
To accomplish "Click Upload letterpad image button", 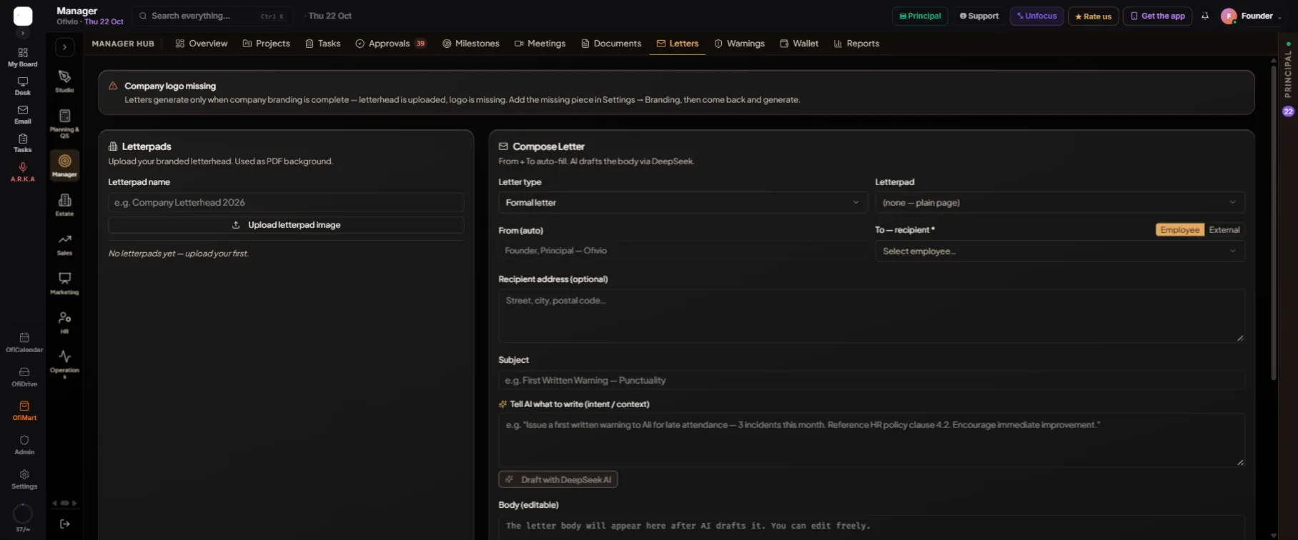I will [286, 225].
